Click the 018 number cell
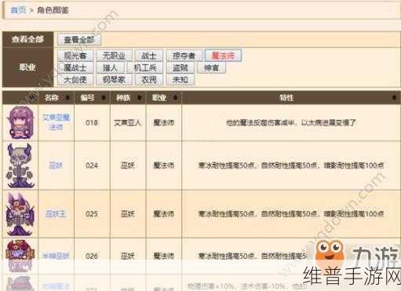Viewport: 401px width, 291px height. [92, 122]
